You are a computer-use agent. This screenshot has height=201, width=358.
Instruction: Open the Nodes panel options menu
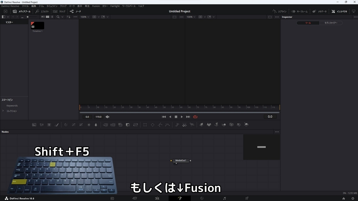(277, 132)
